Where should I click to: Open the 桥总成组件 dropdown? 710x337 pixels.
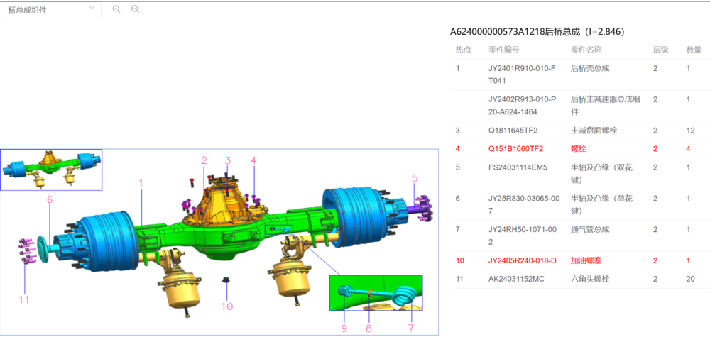(50, 10)
